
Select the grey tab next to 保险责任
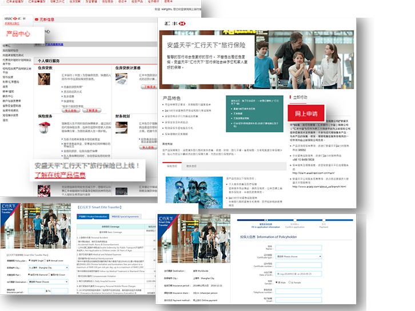(191, 166)
